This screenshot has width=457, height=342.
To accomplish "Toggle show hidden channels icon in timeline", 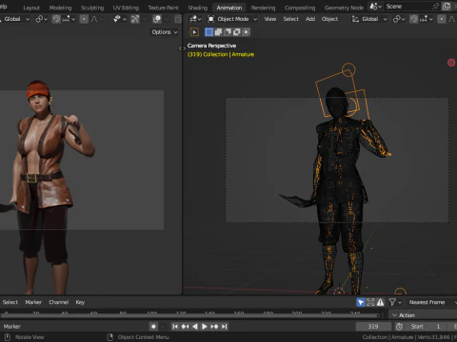I will pos(370,302).
